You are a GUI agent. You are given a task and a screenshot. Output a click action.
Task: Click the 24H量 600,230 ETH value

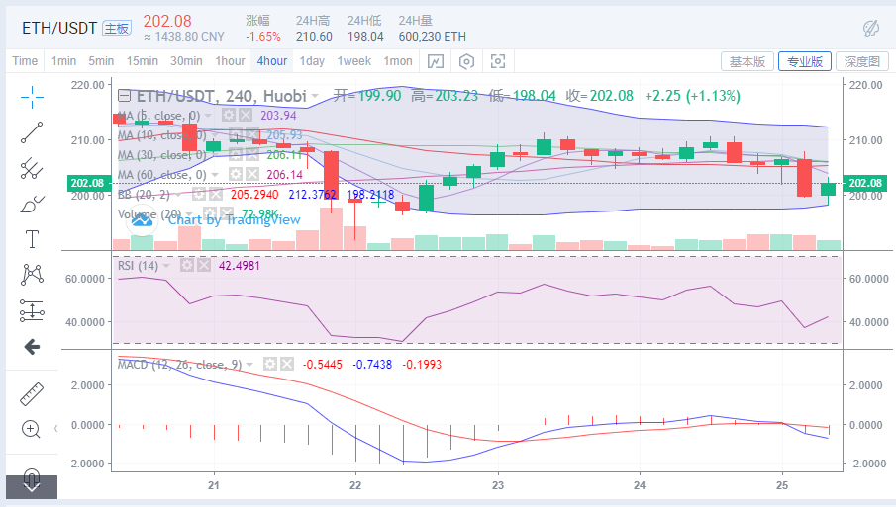[x=433, y=37]
